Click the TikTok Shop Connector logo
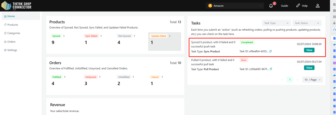The image size is (336, 115). tap(16, 6)
